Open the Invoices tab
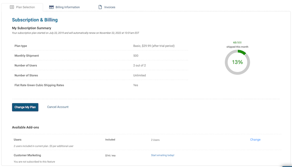This screenshot has height=167, width=292. pyautogui.click(x=107, y=7)
